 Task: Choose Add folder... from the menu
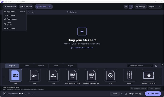tap(14, 28)
